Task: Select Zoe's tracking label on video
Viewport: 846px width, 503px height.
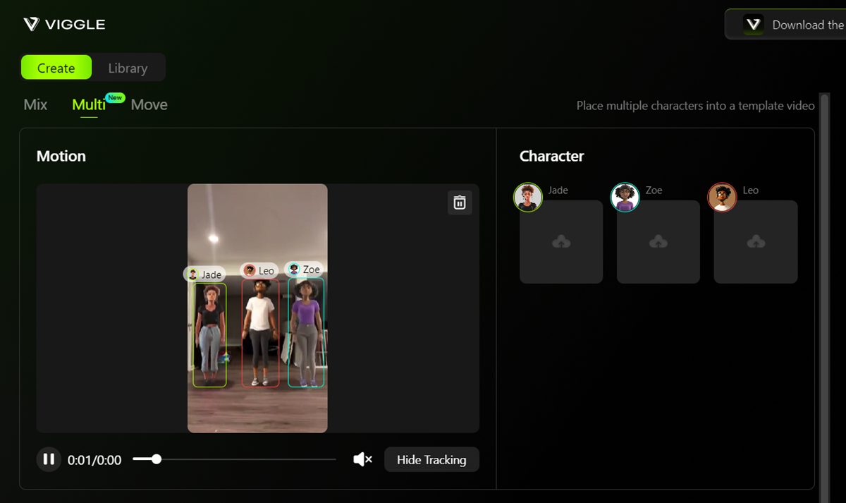Action: coord(304,269)
